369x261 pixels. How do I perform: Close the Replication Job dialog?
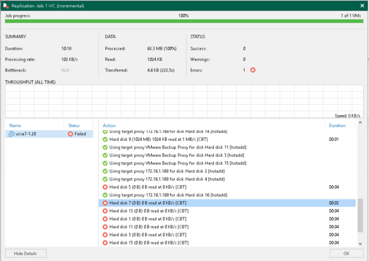tap(362, 6)
